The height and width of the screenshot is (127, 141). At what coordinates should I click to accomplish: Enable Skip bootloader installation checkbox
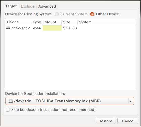[x=8, y=110]
